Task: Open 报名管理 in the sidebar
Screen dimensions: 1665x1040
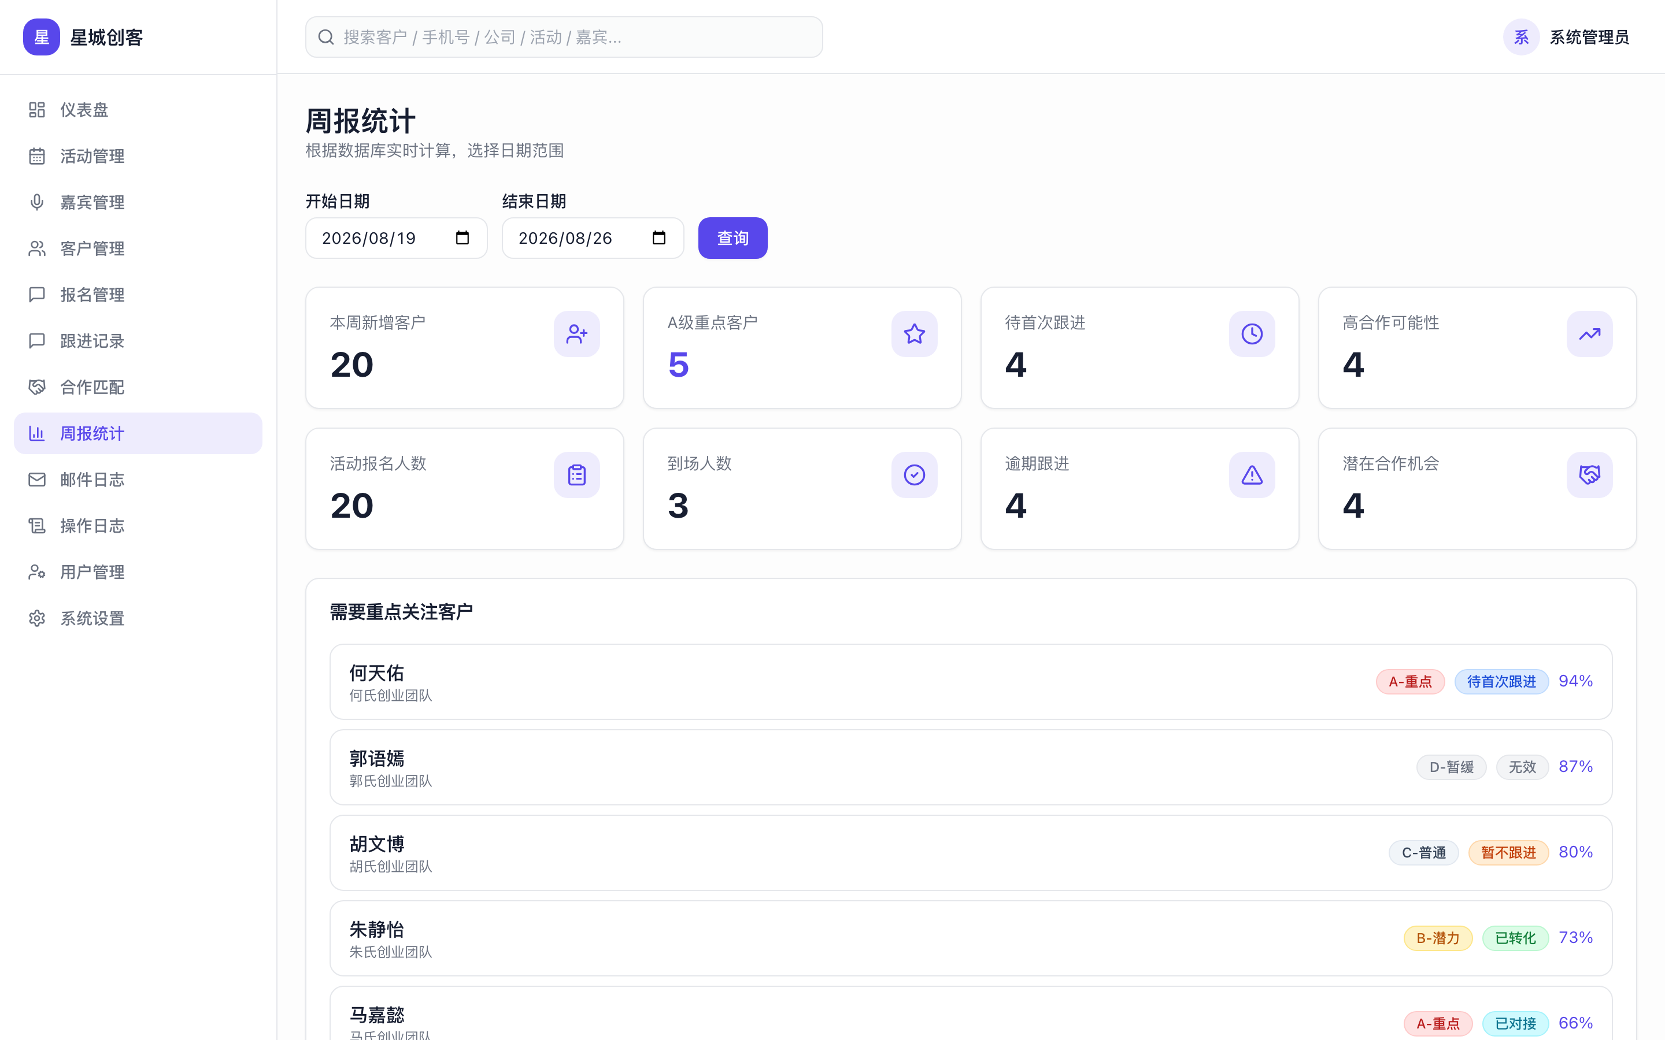Action: [x=138, y=295]
